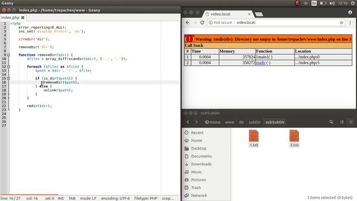Click the Not secure info icon

pyautogui.click(x=211, y=22)
